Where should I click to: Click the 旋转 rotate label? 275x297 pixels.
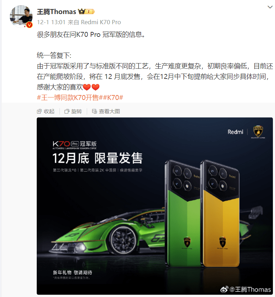(x=77, y=112)
